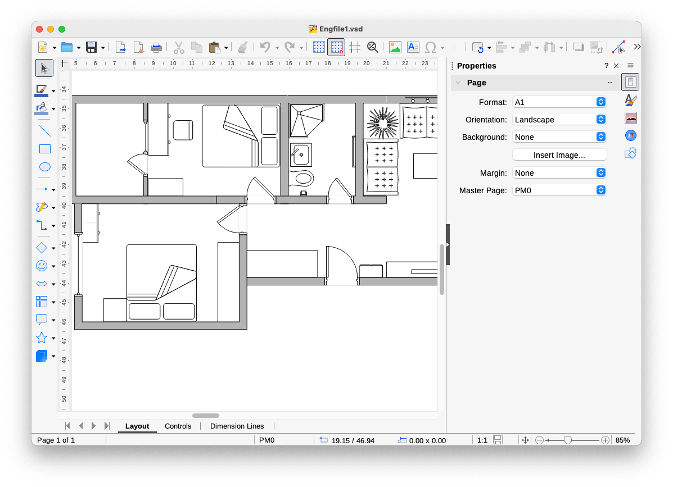Image resolution: width=673 pixels, height=487 pixels.
Task: Pick the Ellipse drawing tool
Action: pyautogui.click(x=44, y=167)
